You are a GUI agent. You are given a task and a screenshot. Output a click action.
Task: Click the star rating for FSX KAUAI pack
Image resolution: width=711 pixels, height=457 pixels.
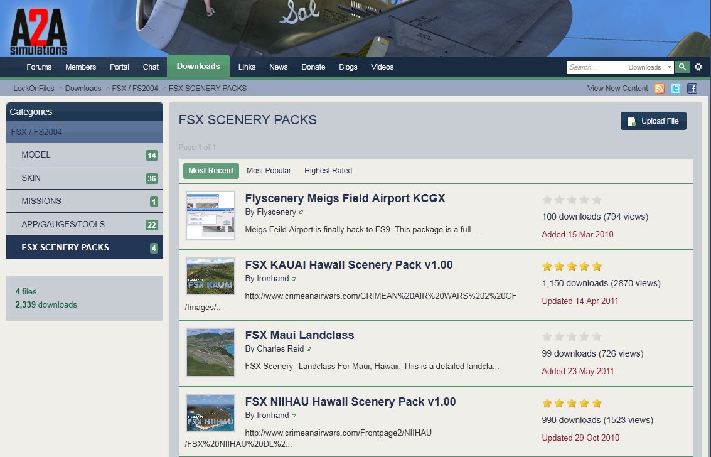coord(572,266)
